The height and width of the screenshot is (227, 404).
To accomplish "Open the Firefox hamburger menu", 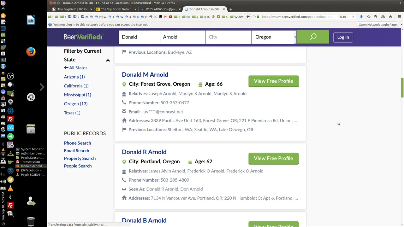I will coord(399,17).
